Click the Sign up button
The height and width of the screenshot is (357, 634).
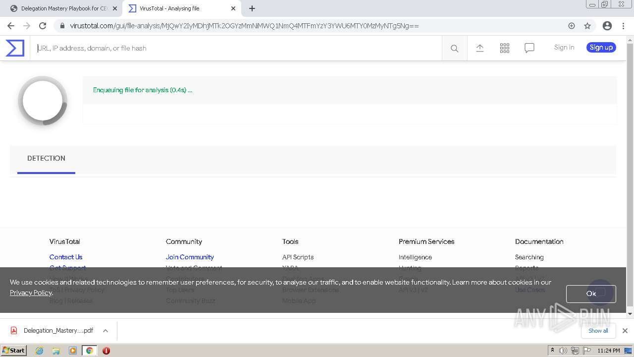[x=601, y=48]
